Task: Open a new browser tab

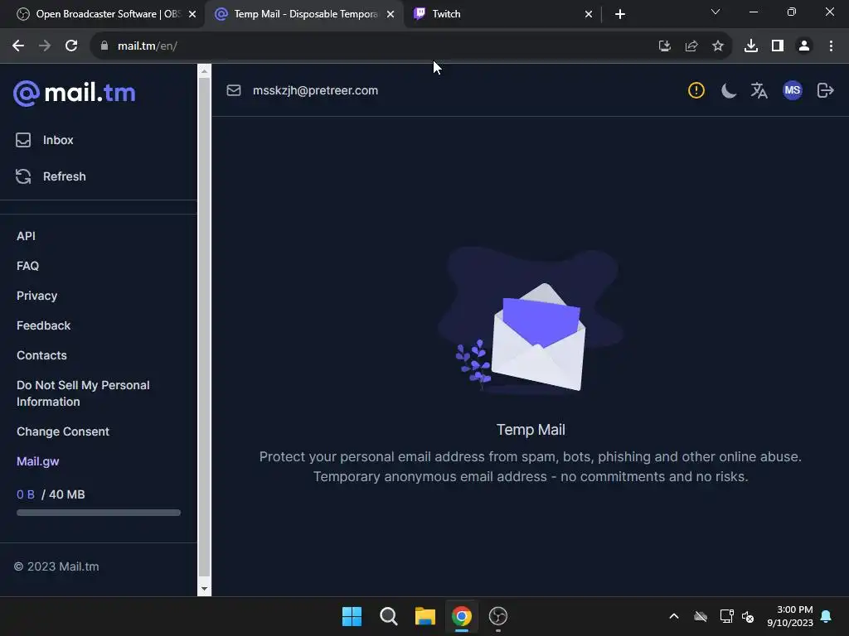Action: pyautogui.click(x=620, y=15)
